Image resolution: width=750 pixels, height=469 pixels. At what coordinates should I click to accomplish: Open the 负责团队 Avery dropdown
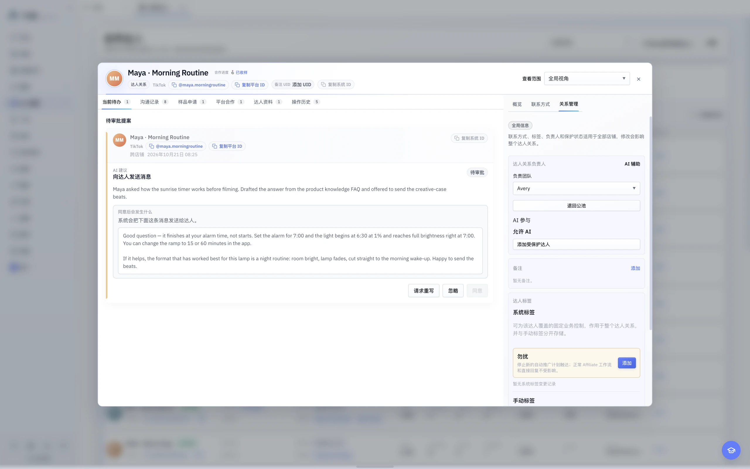[x=576, y=188]
